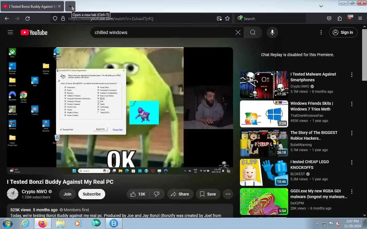Show hidden system tray icons arrow
367x229 pixels.
(317, 224)
